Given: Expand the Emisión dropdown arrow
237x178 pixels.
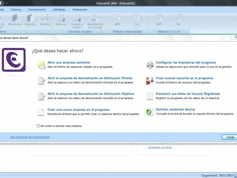Looking at the screenshot, I should click(45, 27).
